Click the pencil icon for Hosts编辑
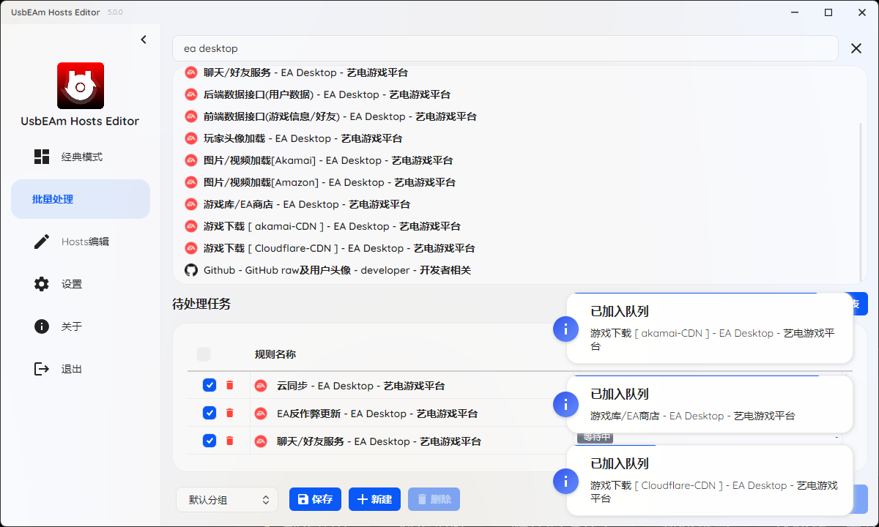 pyautogui.click(x=42, y=242)
